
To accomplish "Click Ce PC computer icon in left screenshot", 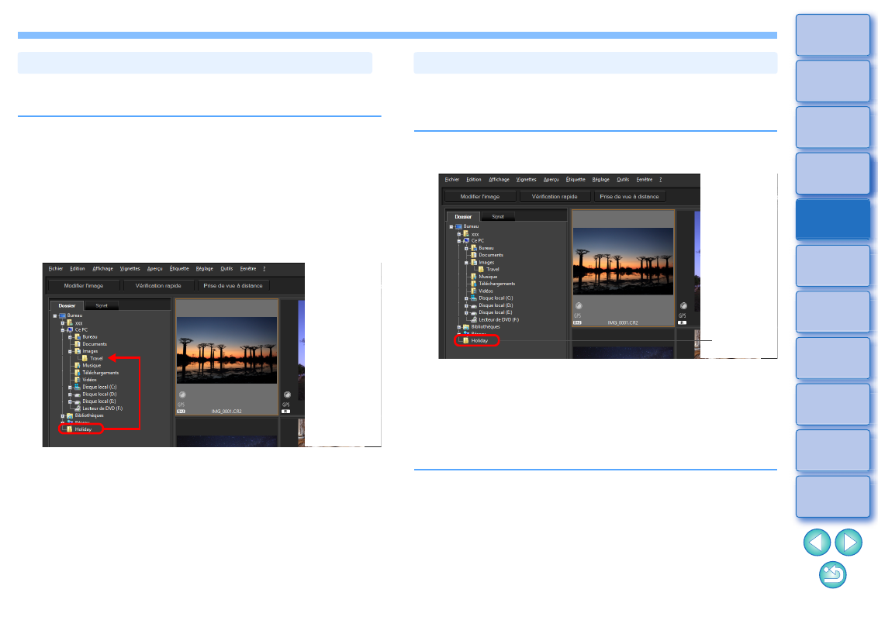I will [70, 330].
